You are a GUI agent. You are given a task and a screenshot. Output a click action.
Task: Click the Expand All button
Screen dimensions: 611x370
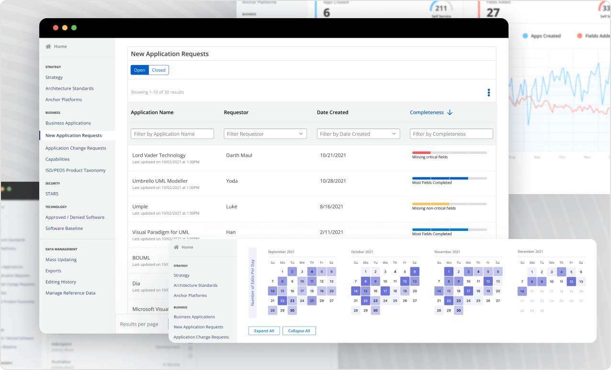coord(264,331)
